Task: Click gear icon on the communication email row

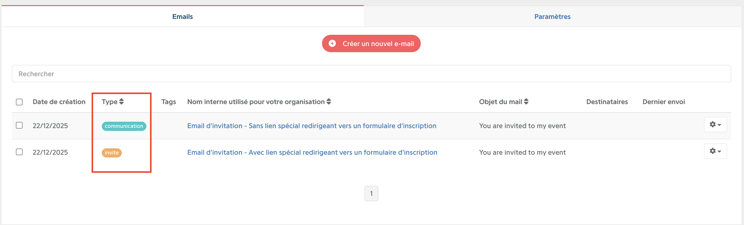Action: pos(712,124)
